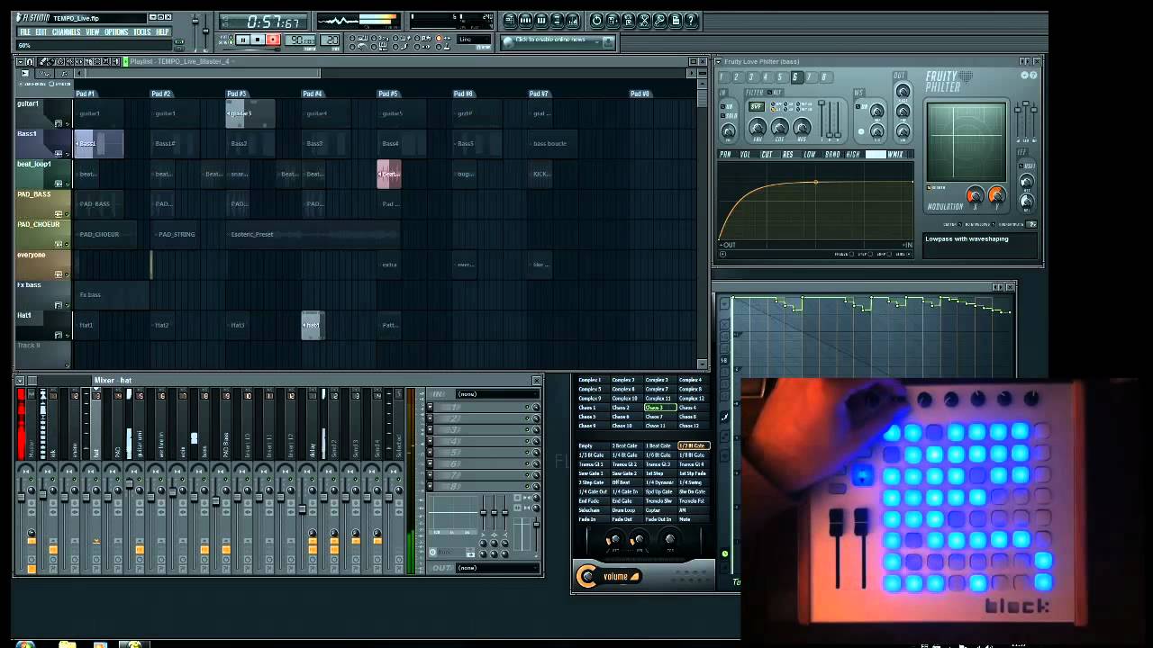Jump to Pad #3 timeline marker
Screen dimensions: 1153x648
(237, 94)
